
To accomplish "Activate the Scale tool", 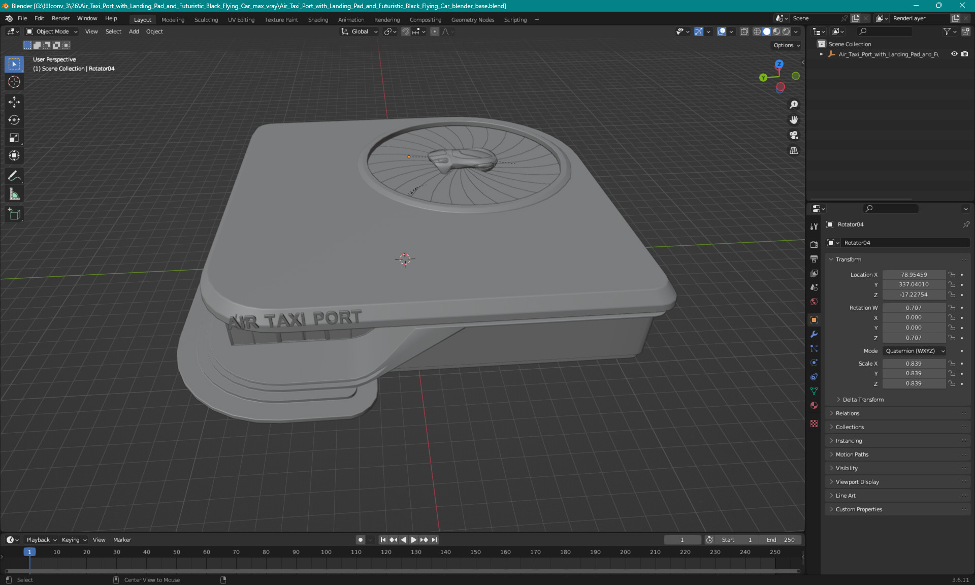I will click(x=14, y=138).
